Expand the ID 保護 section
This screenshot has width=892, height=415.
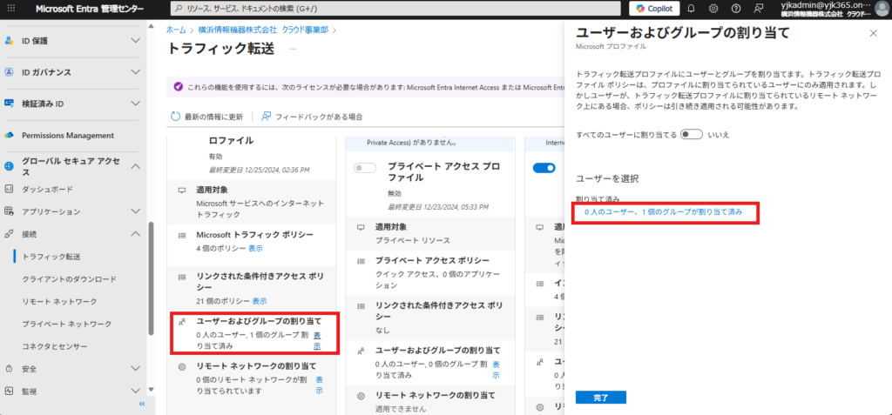pos(135,40)
